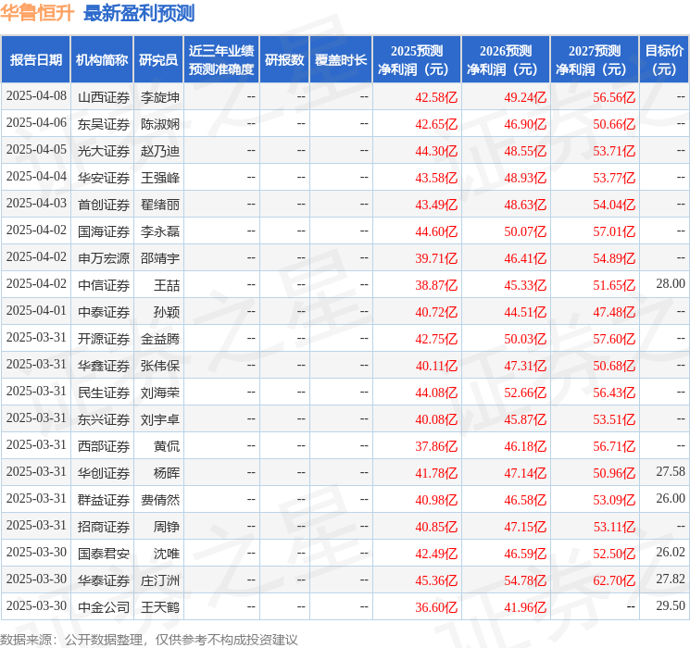The width and height of the screenshot is (690, 648).
Task: Click the 2025-04-08 report date cell
Action: point(36,97)
